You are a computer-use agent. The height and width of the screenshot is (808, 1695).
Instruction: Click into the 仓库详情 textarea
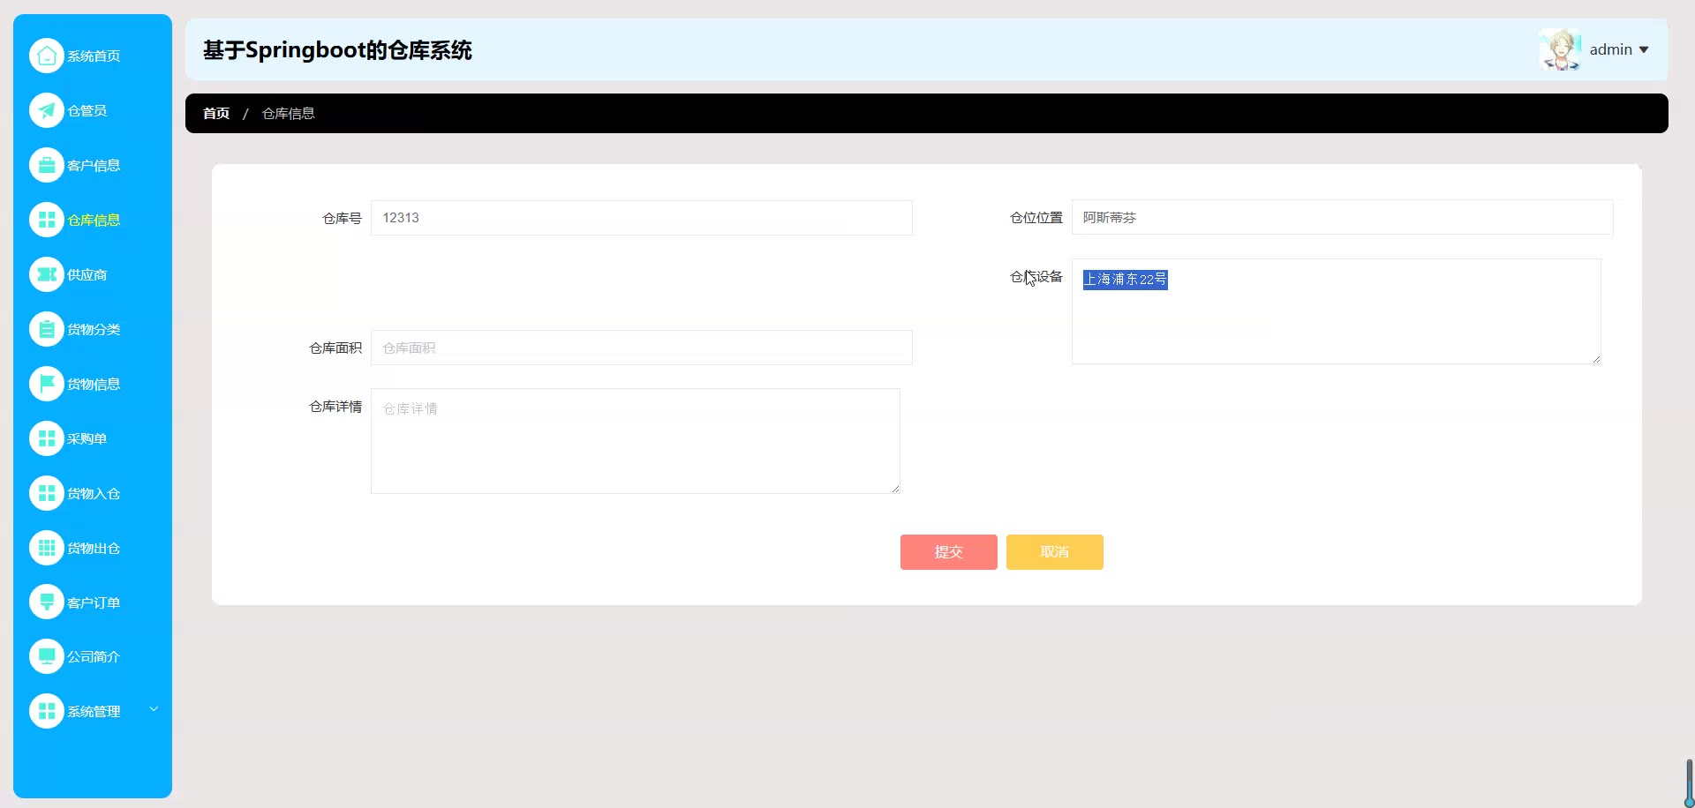(x=636, y=441)
